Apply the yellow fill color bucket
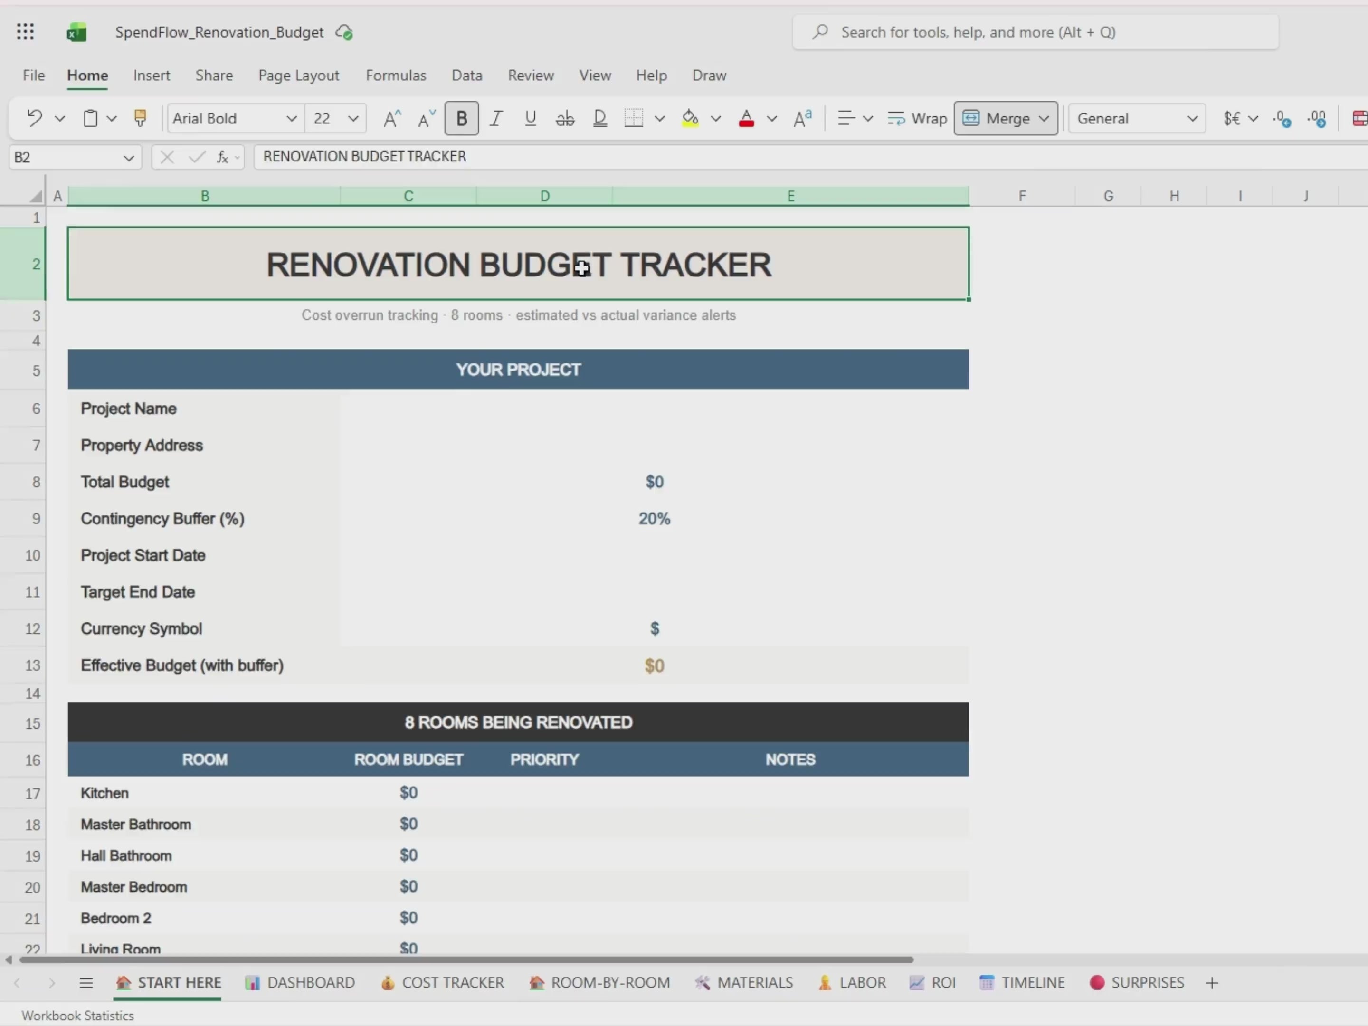The width and height of the screenshot is (1368, 1026). [690, 118]
